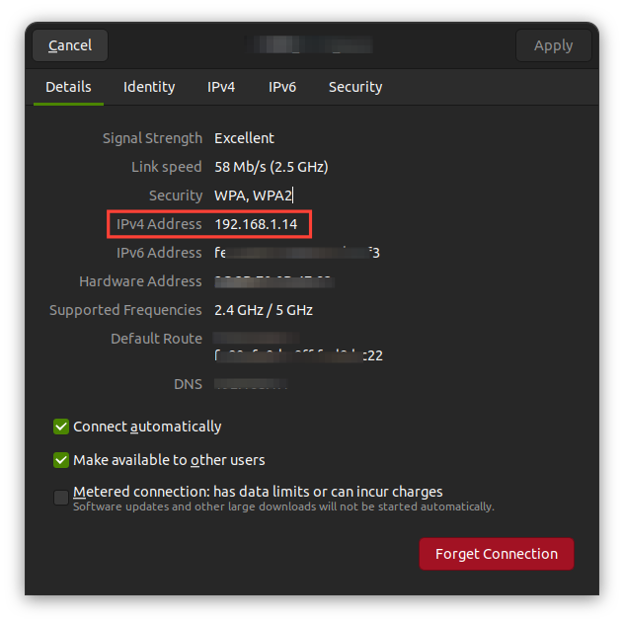Select the IPv4 address value 192.168.1.14
The width and height of the screenshot is (624, 623).
tap(256, 224)
